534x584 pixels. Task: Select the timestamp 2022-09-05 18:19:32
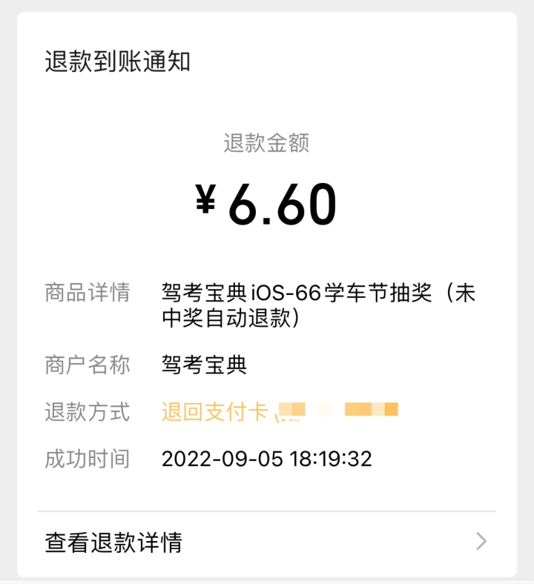pyautogui.click(x=267, y=459)
